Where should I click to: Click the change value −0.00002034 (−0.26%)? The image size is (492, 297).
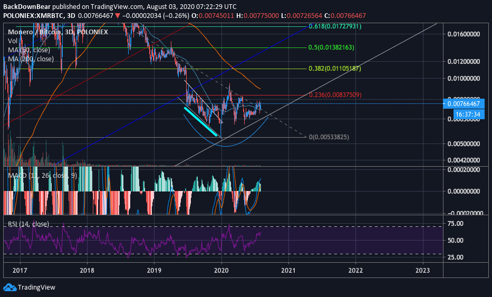pyautogui.click(x=156, y=16)
